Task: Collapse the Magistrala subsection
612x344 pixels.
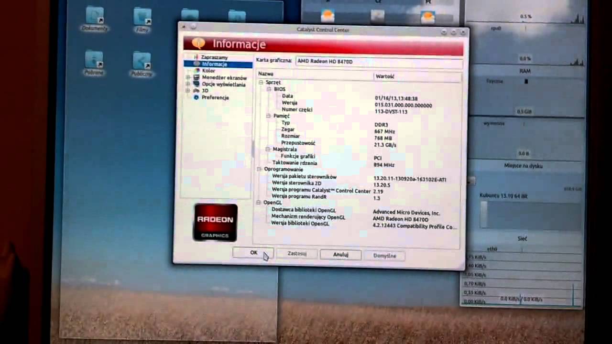Action: pos(268,149)
